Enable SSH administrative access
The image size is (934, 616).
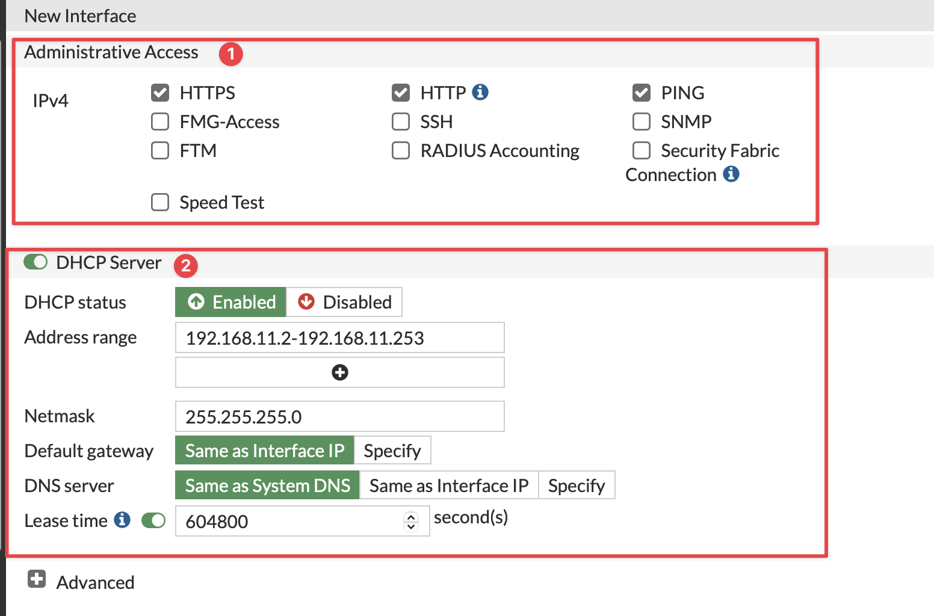pyautogui.click(x=401, y=122)
